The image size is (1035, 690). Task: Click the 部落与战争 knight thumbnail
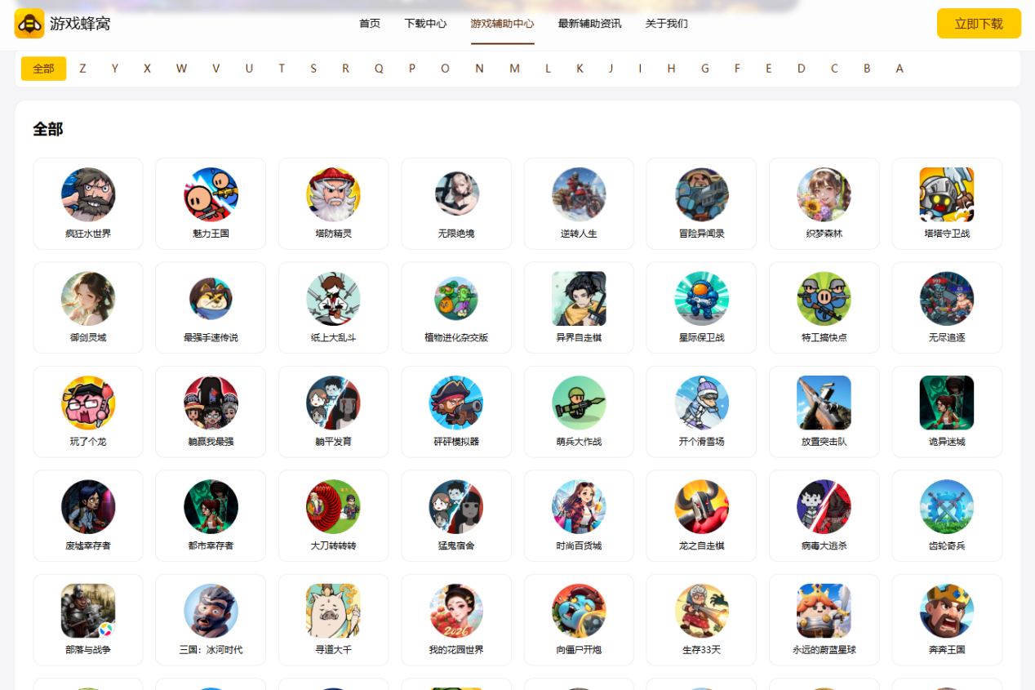[88, 611]
